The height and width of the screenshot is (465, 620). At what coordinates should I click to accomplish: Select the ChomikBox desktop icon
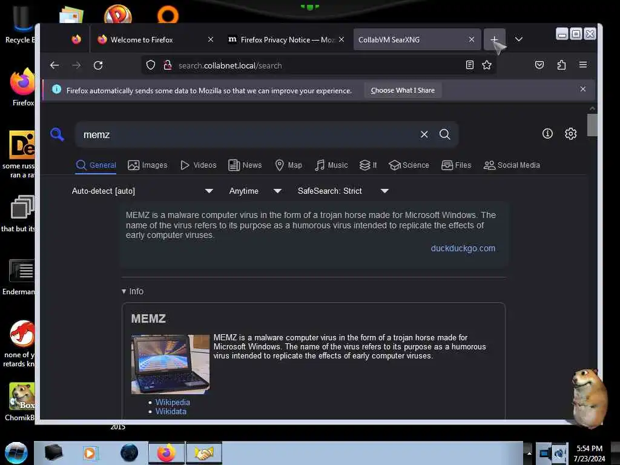[21, 402]
